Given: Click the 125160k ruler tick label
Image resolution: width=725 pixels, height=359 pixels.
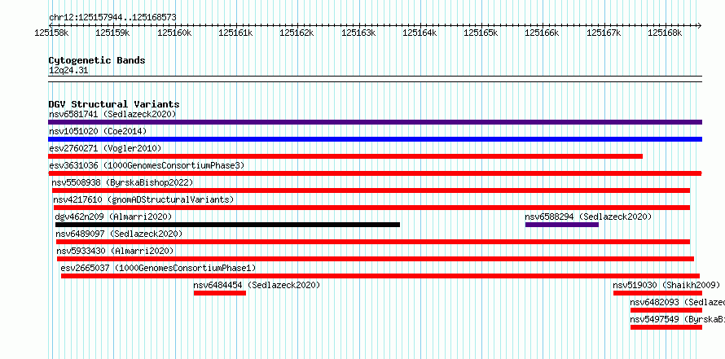Looking at the screenshot, I should (175, 33).
